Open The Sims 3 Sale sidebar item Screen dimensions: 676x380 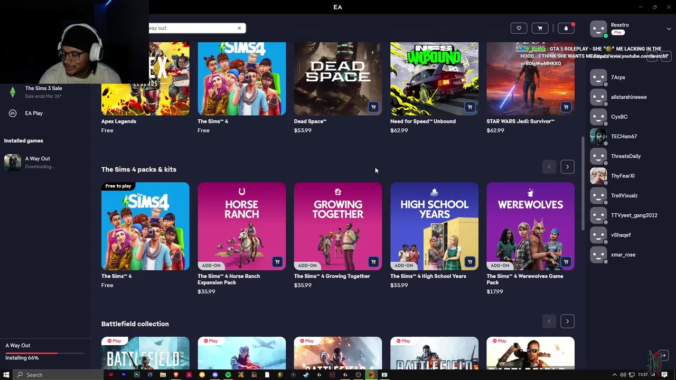(45, 92)
